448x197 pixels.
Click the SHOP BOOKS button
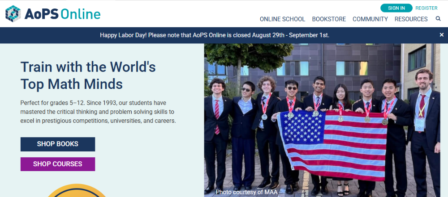click(58, 144)
